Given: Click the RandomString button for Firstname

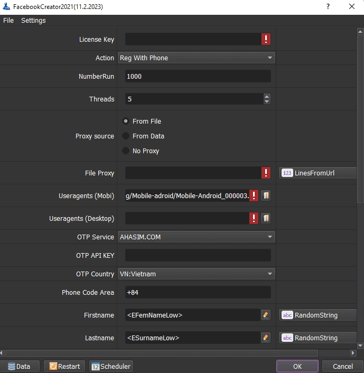Looking at the screenshot, I should pyautogui.click(x=318, y=315).
